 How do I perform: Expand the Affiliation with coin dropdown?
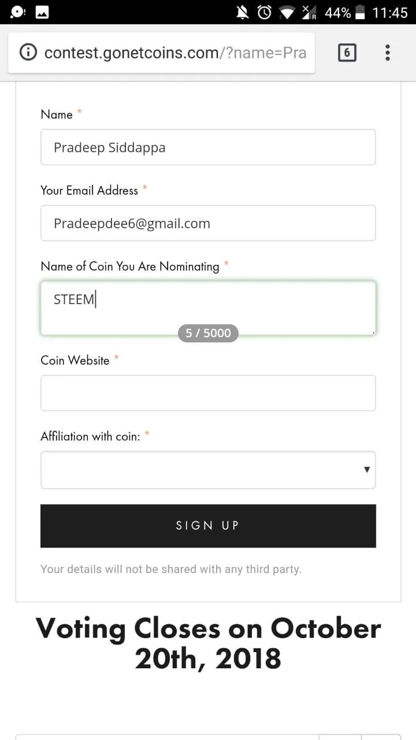[208, 470]
